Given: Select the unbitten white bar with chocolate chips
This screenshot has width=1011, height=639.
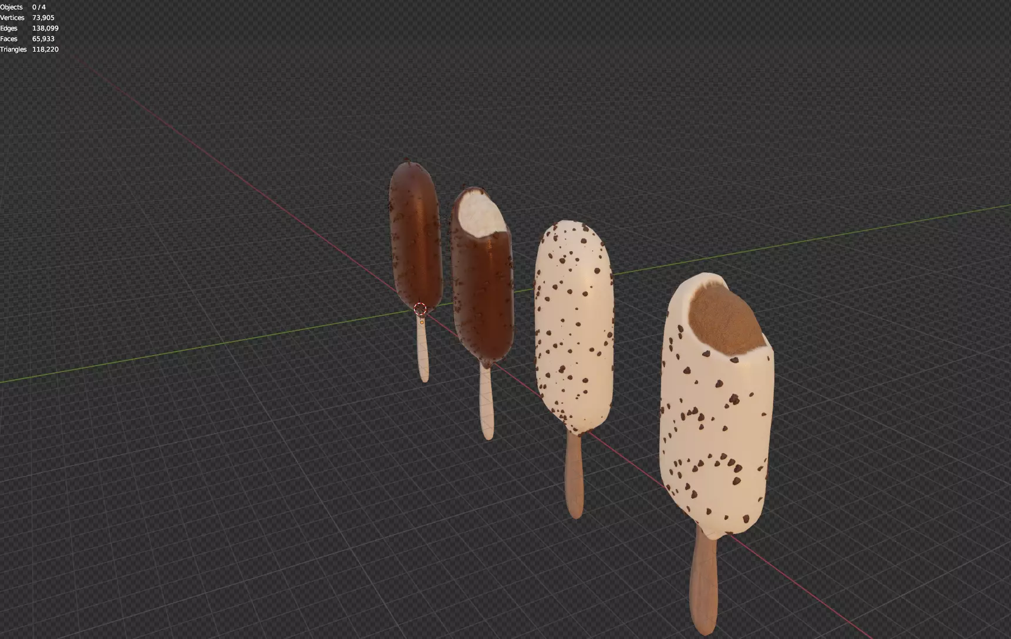Looking at the screenshot, I should coord(574,329).
